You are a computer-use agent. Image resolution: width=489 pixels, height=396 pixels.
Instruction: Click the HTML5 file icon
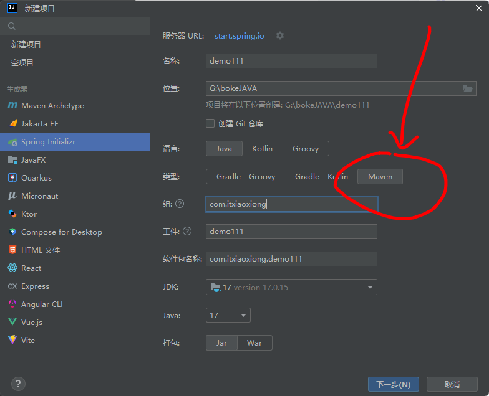12,250
